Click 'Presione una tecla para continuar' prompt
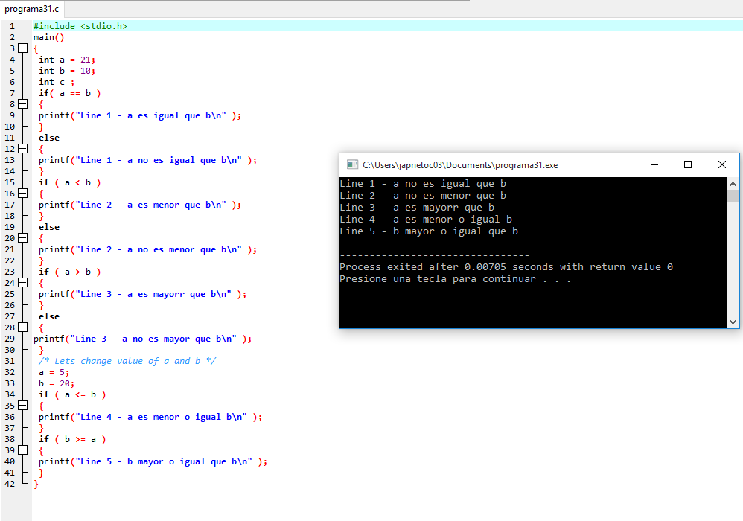Viewport: 743px width, 521px height. click(x=456, y=279)
